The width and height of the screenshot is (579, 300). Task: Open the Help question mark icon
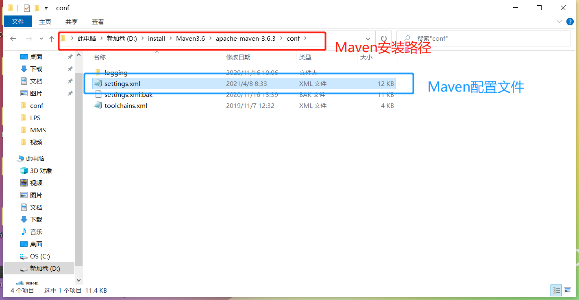(x=570, y=22)
